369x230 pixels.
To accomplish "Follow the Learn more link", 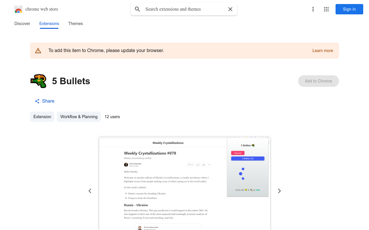I will [x=323, y=51].
